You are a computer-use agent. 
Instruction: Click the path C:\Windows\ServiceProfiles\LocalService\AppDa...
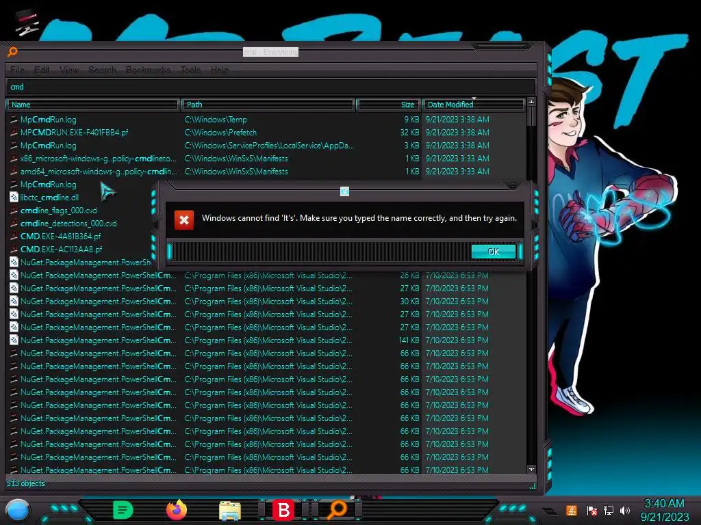pos(269,146)
